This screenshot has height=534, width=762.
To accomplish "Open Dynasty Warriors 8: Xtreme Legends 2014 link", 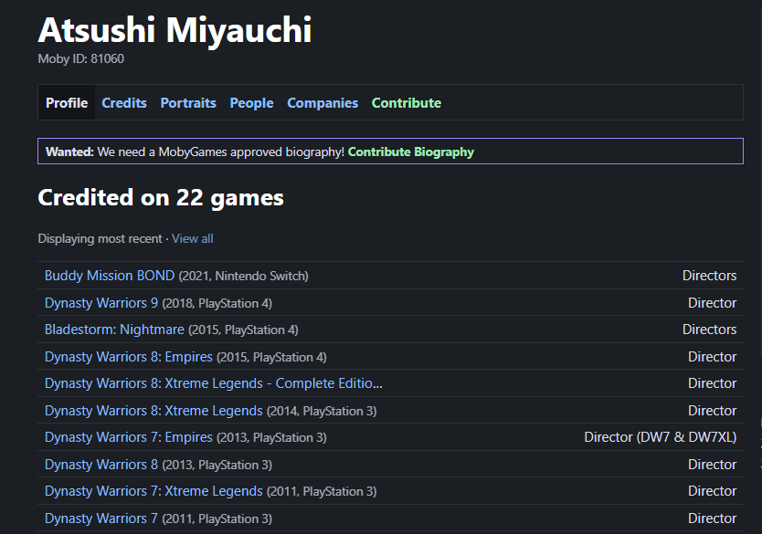I will pos(153,411).
